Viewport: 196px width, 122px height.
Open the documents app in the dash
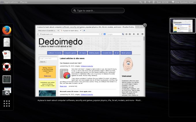pyautogui.click(x=7, y=55)
